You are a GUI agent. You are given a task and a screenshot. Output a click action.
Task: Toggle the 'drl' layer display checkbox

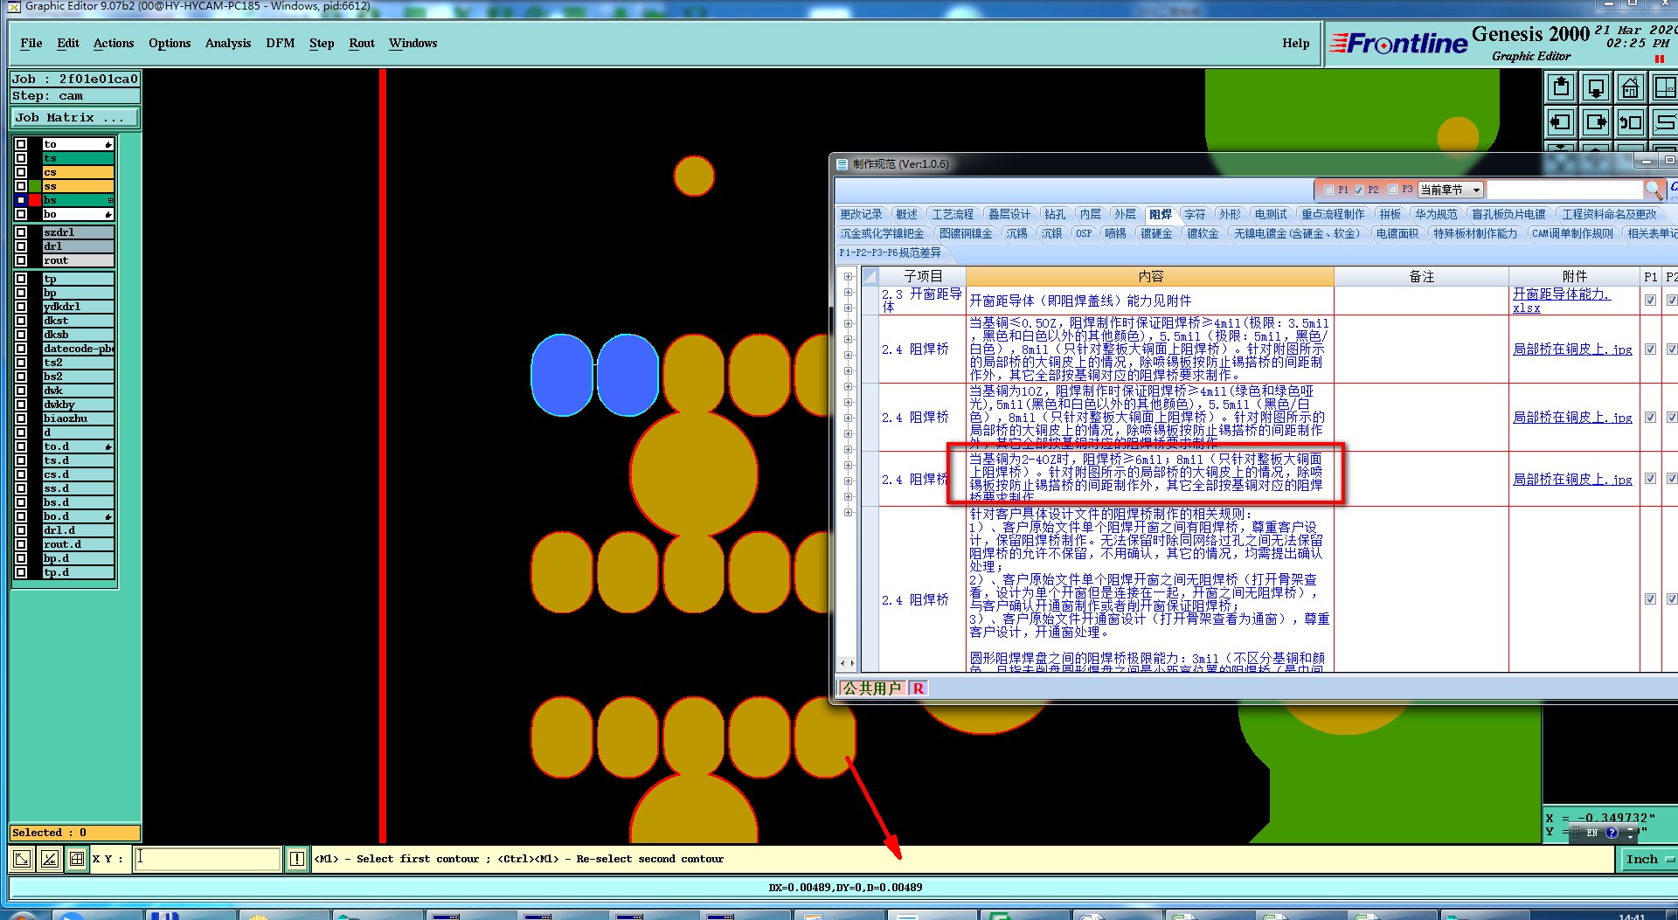[21, 246]
